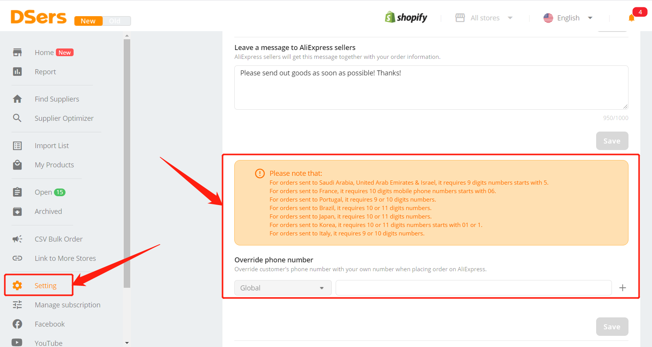Add another phone number with plus icon
Viewport: 652px width, 347px height.
pyautogui.click(x=622, y=288)
